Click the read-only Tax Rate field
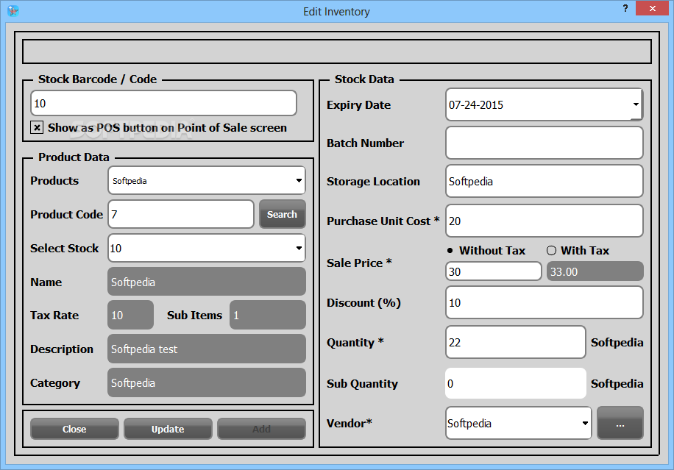 (131, 315)
